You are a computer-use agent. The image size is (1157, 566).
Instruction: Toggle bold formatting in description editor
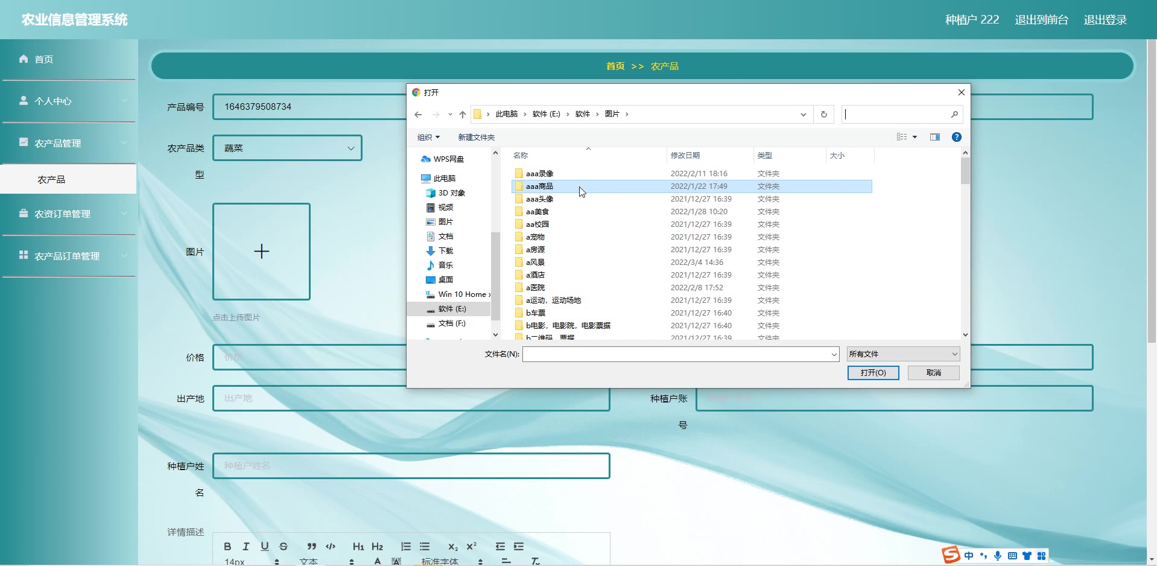tap(227, 547)
